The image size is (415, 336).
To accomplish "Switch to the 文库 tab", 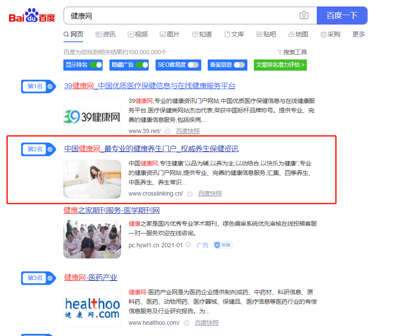I will [234, 34].
